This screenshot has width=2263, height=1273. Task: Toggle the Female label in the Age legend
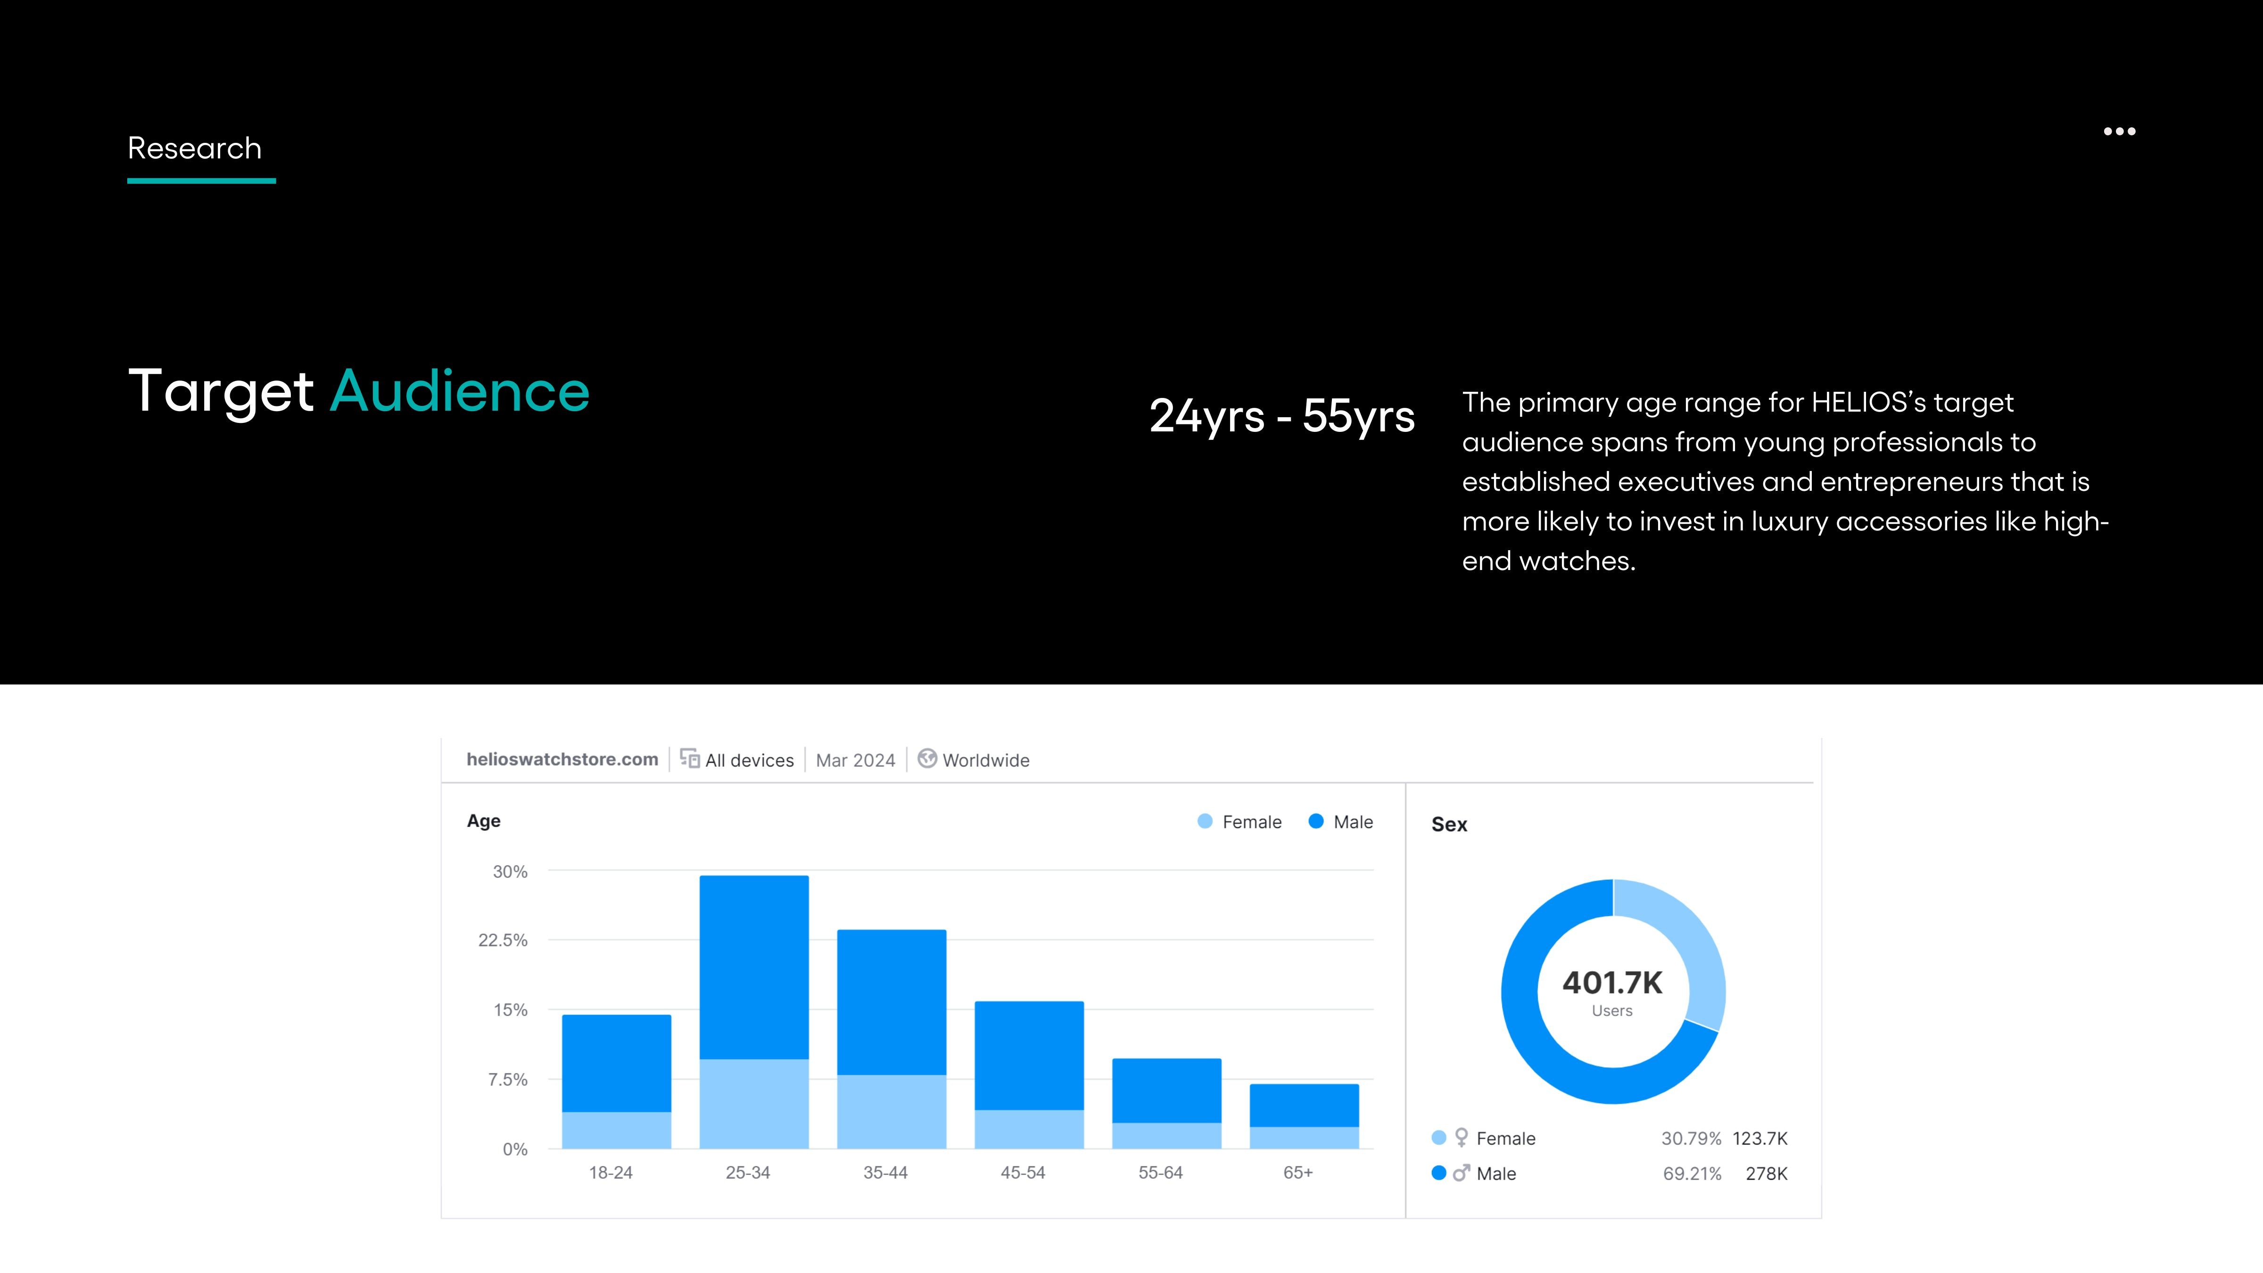(1252, 822)
